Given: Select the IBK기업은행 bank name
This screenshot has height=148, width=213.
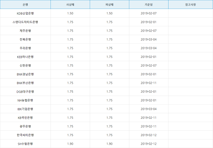Looking at the screenshot, I should [x=25, y=109].
